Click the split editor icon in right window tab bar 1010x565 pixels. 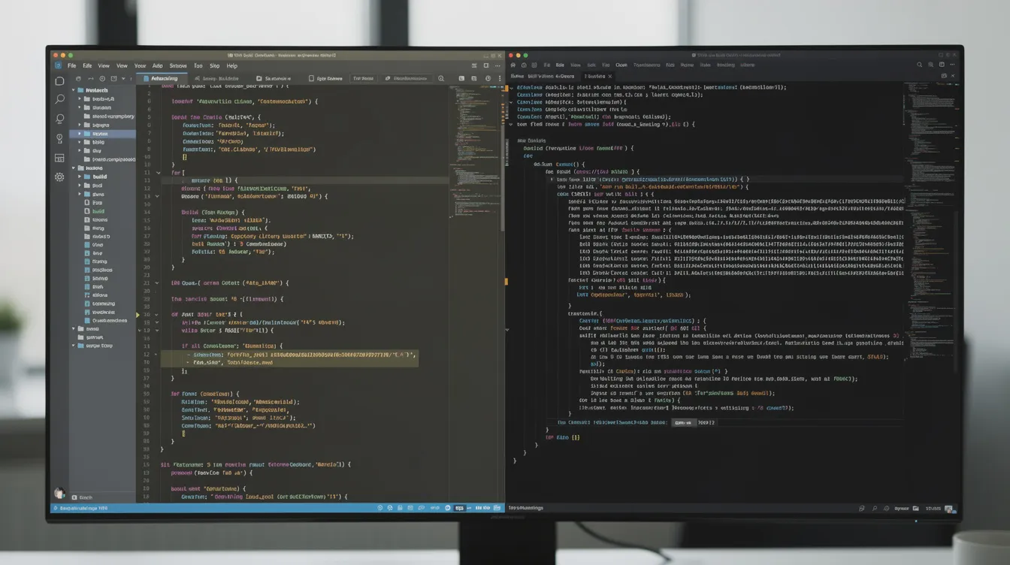(943, 77)
